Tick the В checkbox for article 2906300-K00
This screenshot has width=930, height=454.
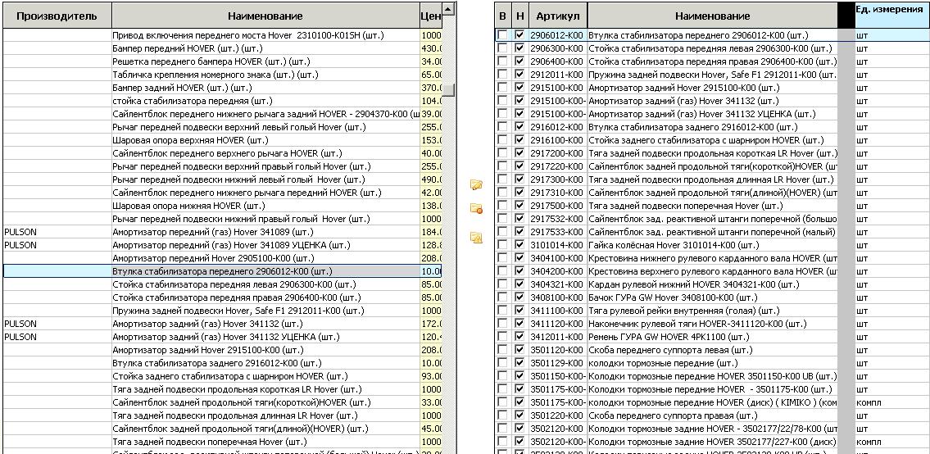pyautogui.click(x=502, y=48)
